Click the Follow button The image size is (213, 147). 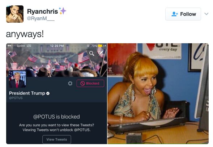coord(183,14)
